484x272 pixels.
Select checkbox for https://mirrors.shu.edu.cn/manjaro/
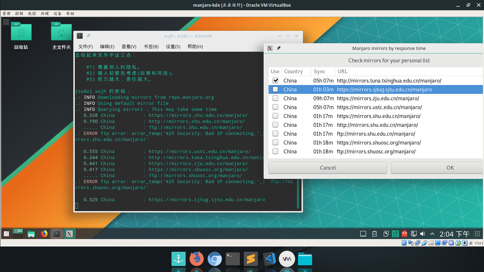click(x=275, y=116)
